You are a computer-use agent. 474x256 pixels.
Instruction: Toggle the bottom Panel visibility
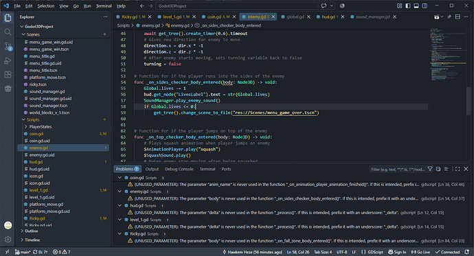(x=416, y=5)
